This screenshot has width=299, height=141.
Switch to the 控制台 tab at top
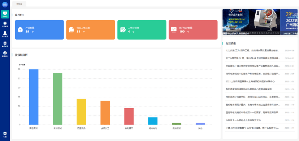[19, 4]
